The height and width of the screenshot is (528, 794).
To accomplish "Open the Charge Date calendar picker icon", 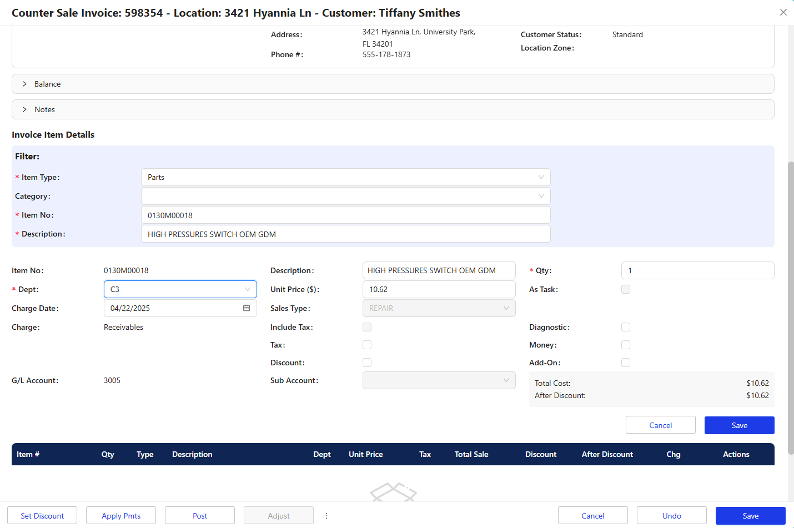I will click(x=247, y=308).
